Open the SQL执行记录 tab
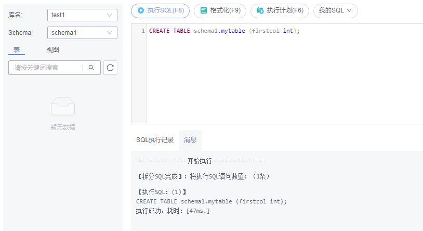This screenshot has width=423, height=231. (x=155, y=140)
